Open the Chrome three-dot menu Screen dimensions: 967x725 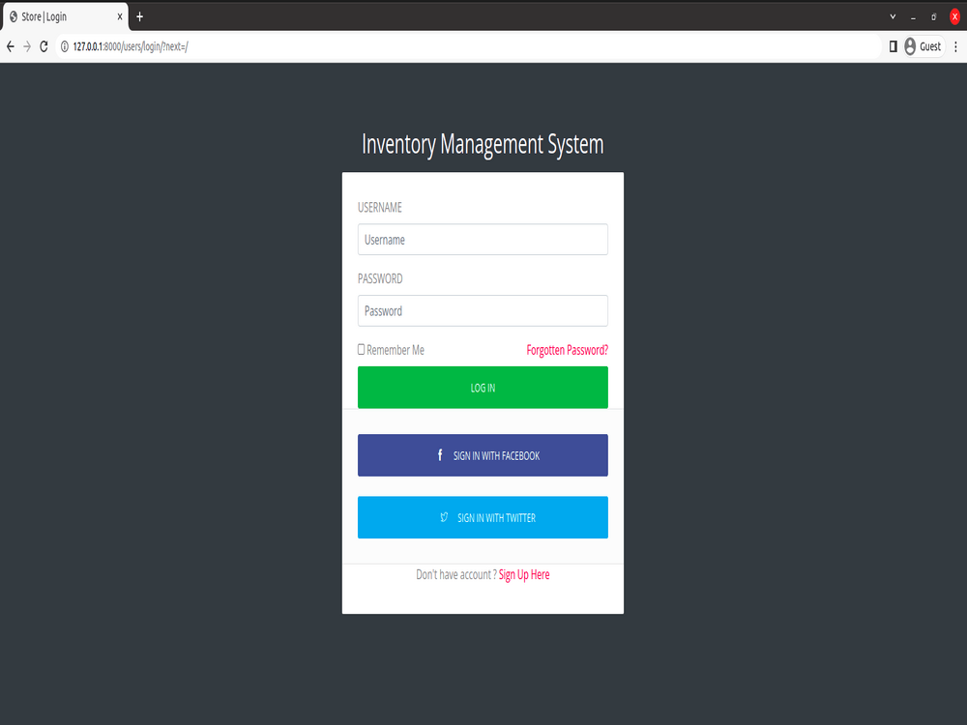coord(956,46)
